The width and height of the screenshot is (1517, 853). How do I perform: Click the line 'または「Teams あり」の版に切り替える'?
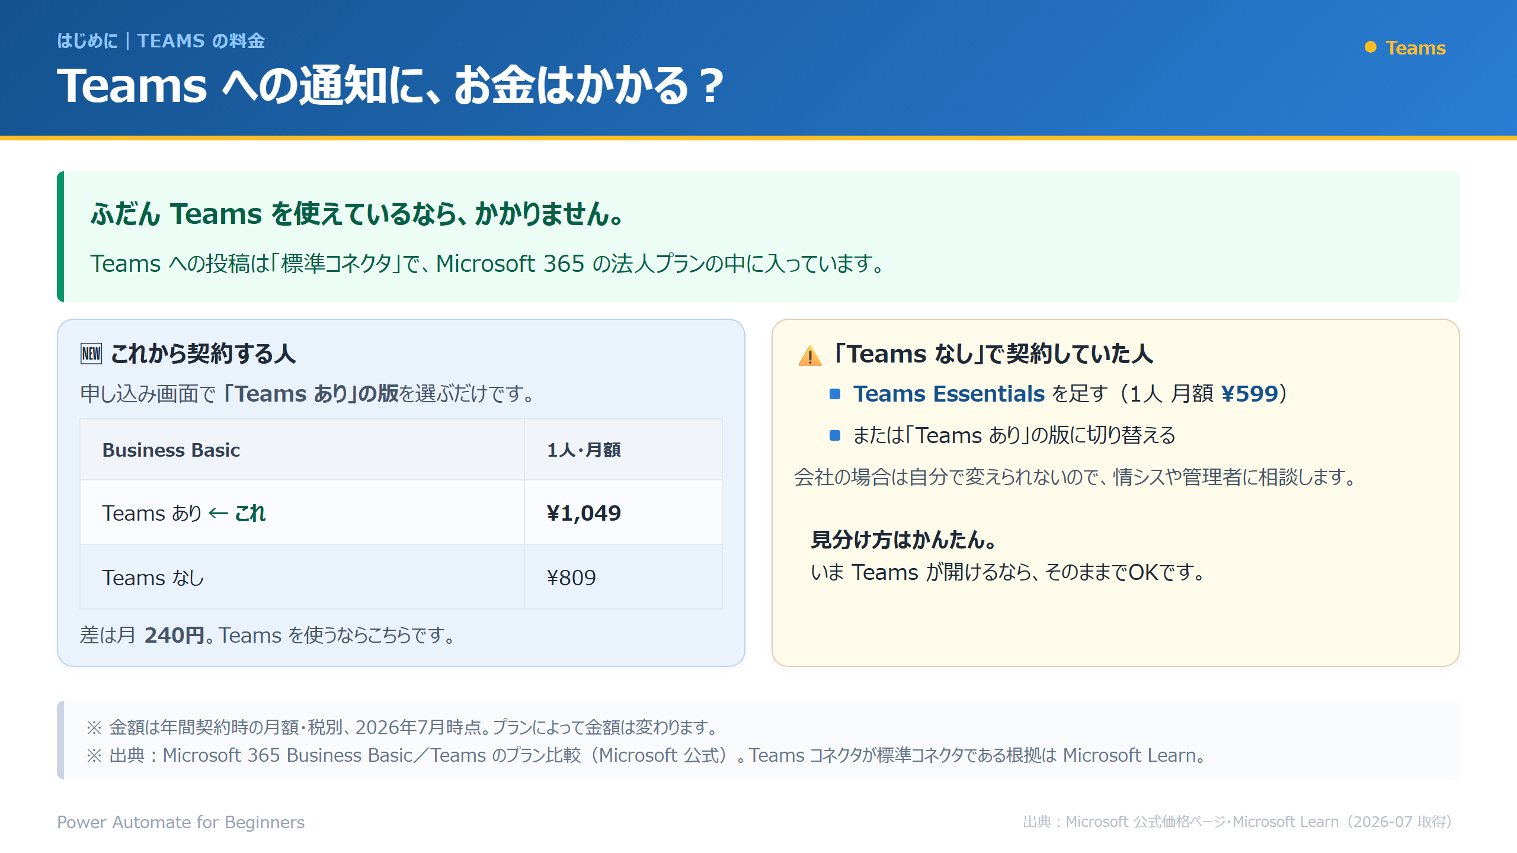coord(1014,435)
